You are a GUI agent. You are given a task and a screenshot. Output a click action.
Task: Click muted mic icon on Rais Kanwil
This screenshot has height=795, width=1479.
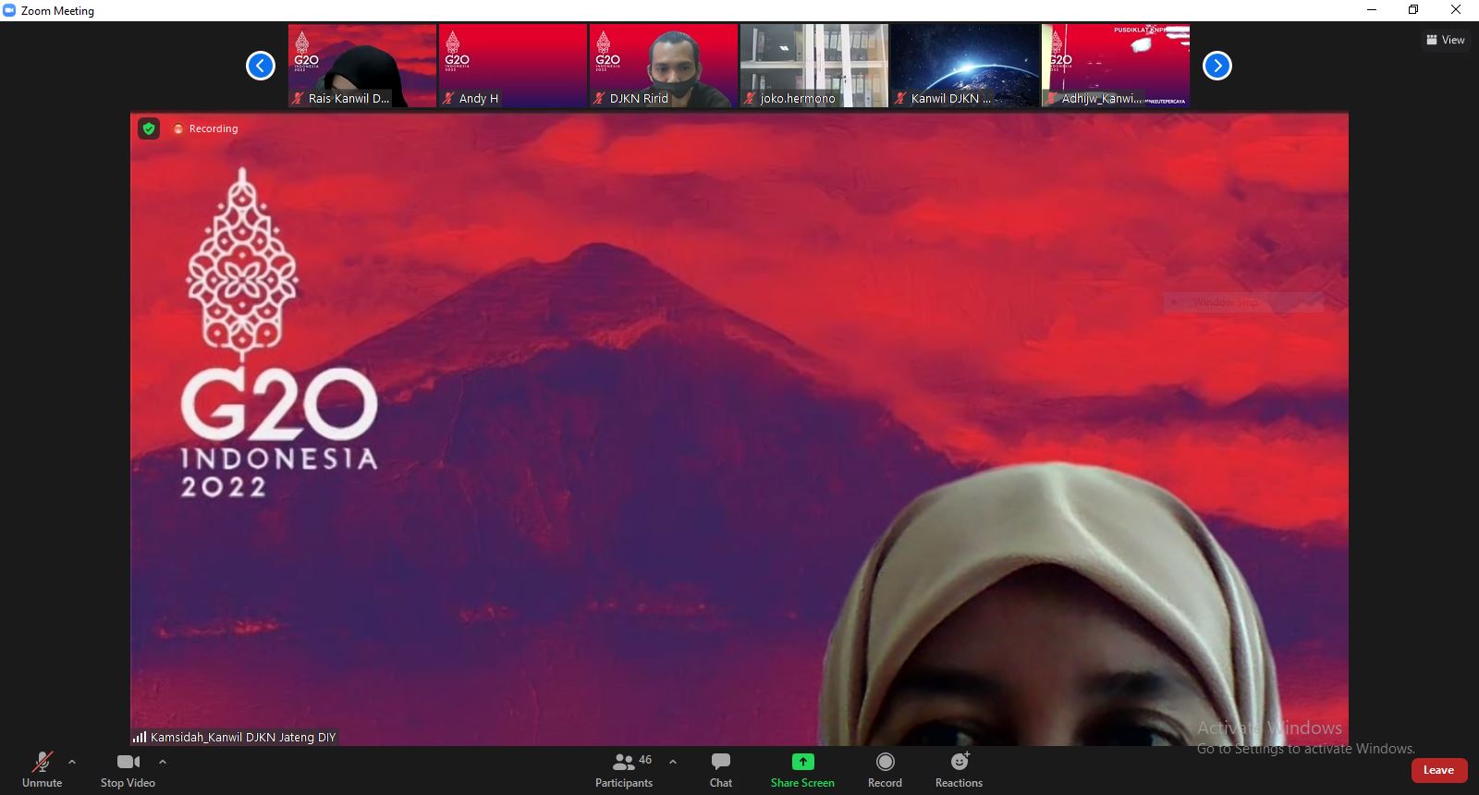tap(298, 98)
